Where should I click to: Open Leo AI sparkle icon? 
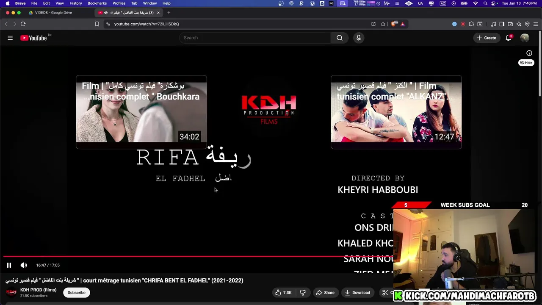point(519,24)
